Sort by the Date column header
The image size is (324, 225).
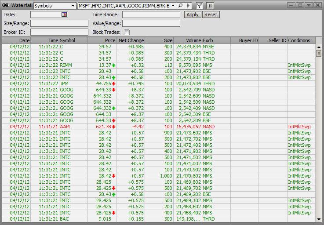click(x=16, y=40)
